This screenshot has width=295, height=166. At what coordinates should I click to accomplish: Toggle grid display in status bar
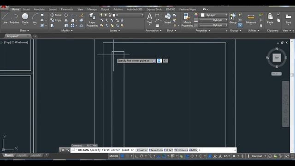click(x=122, y=156)
